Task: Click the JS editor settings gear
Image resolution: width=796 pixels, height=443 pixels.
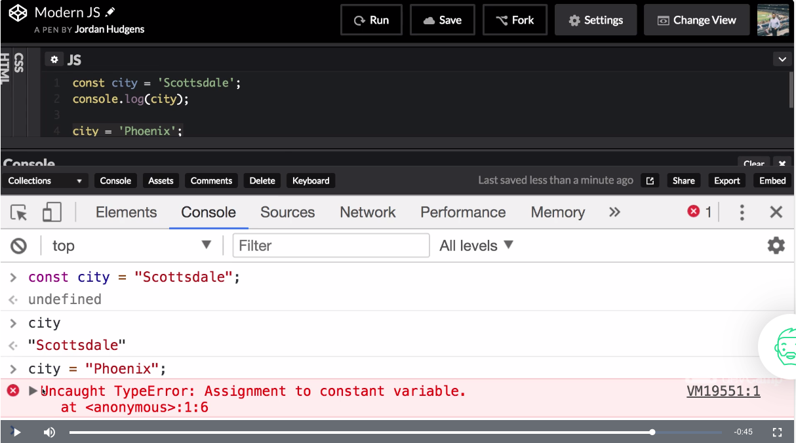Action: [x=54, y=60]
